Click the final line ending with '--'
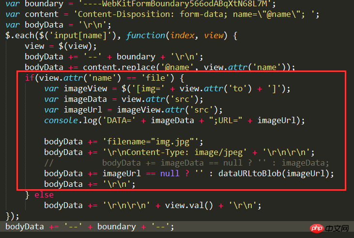Viewport: 354px width, 238px height. (90, 227)
